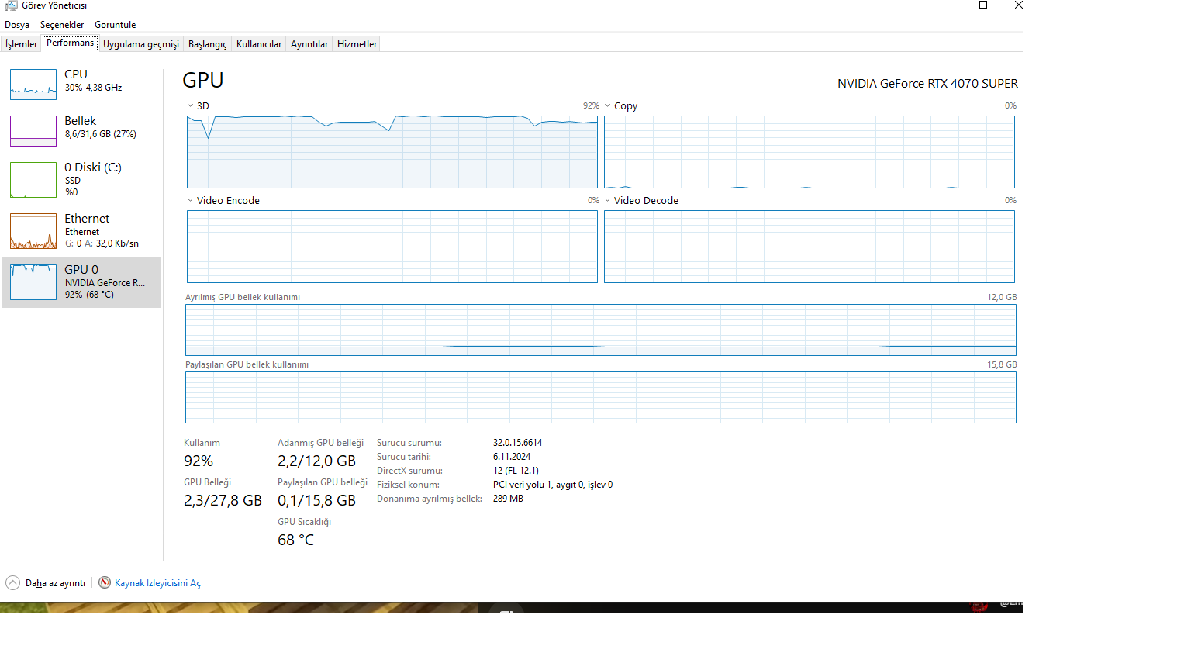Open the Video Encode graph dropdown

(190, 200)
